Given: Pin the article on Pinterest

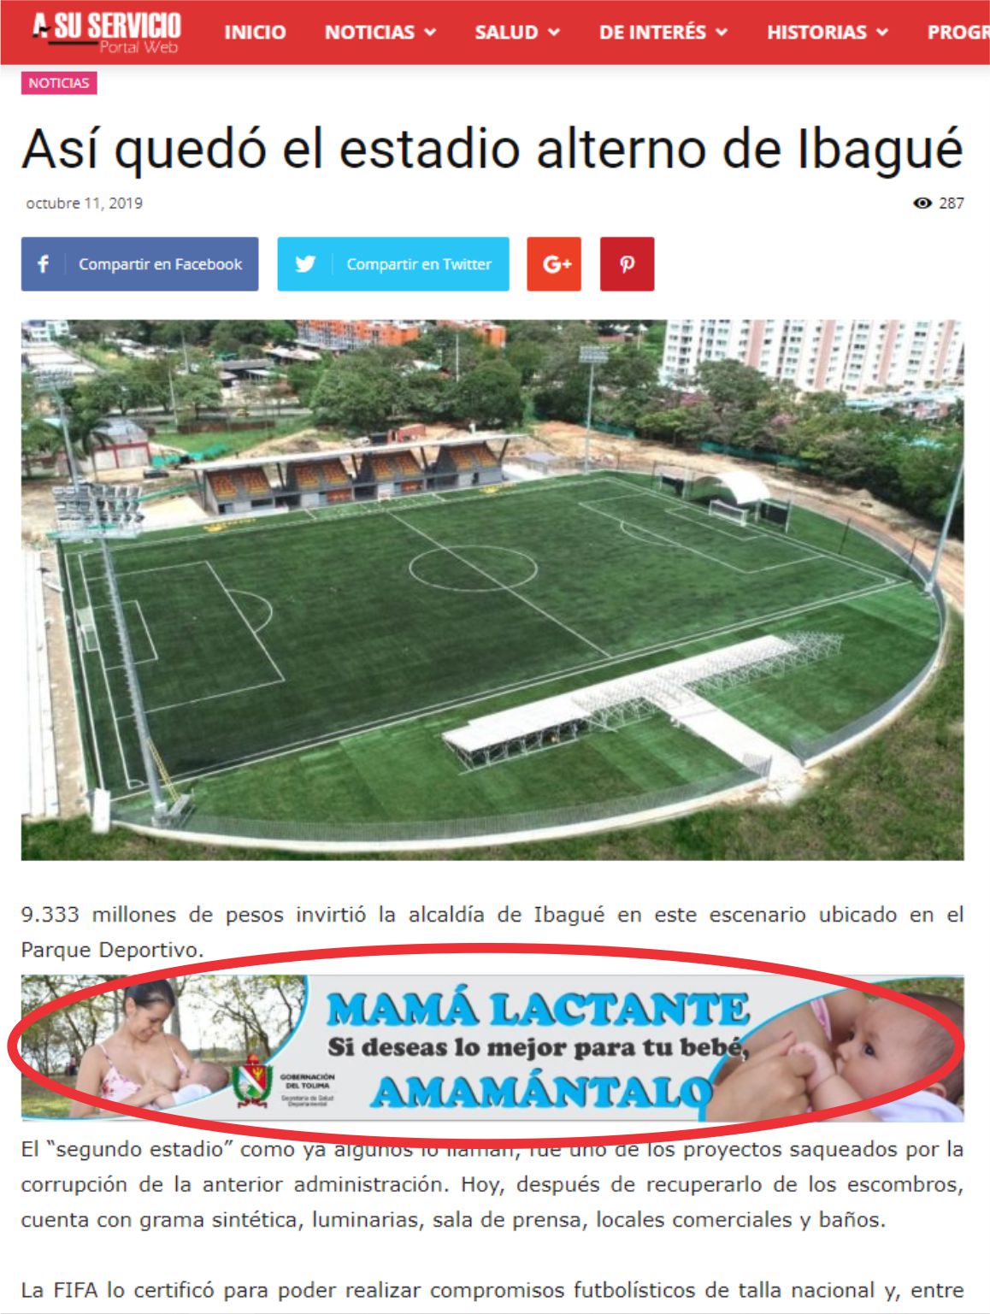Looking at the screenshot, I should pos(627,264).
